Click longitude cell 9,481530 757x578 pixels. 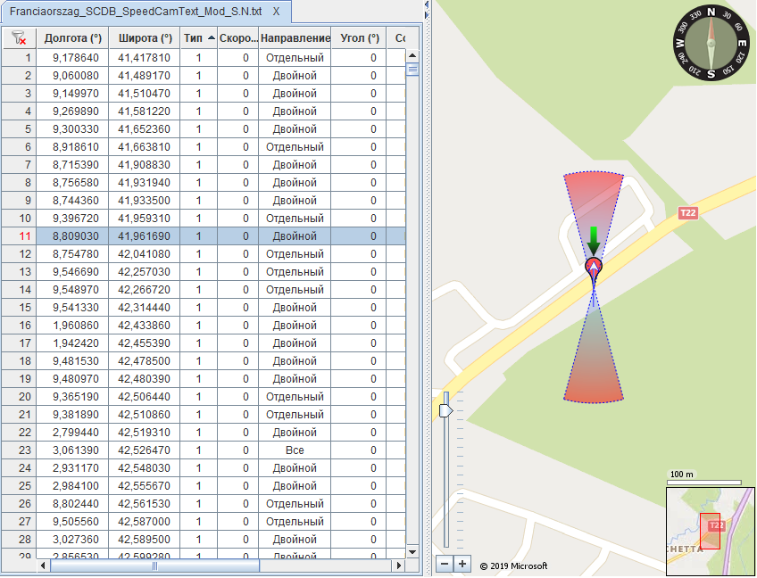pyautogui.click(x=72, y=361)
